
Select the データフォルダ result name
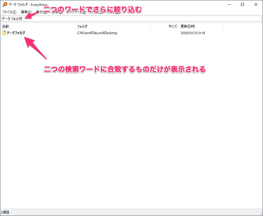click(16, 33)
